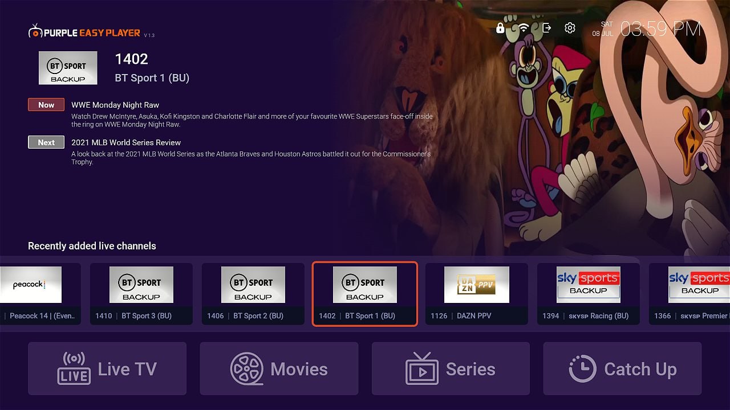Click the Next program badge

[x=46, y=142]
